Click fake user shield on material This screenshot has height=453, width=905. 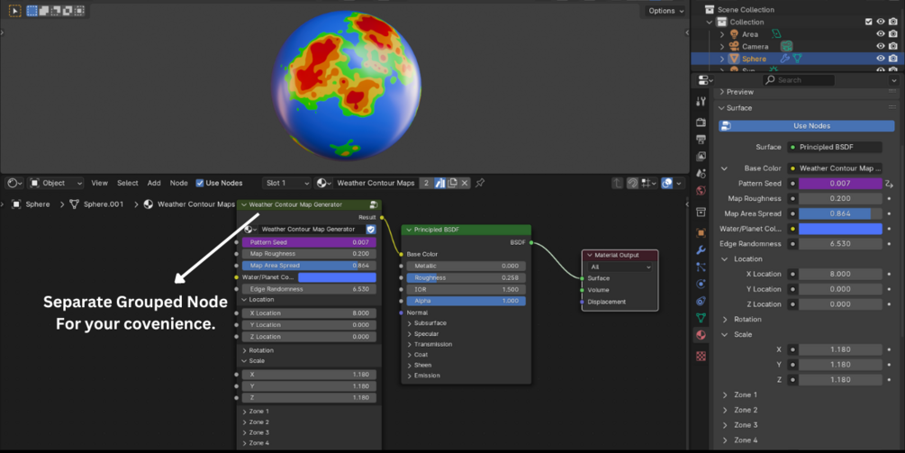pyautogui.click(x=439, y=183)
